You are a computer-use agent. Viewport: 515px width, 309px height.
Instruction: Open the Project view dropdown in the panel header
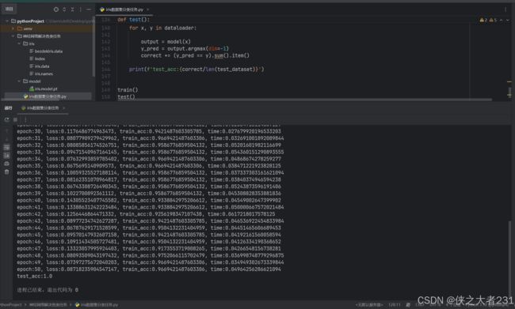(10, 9)
